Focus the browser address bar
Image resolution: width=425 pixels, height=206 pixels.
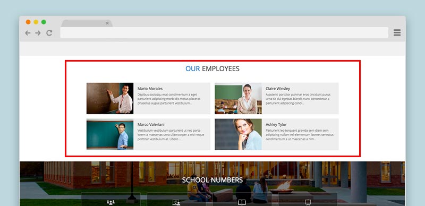pos(224,33)
